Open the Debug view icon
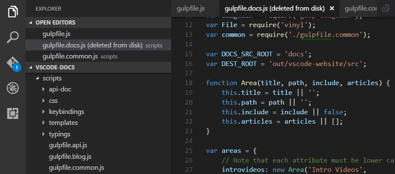This screenshot has width=395, height=174. click(13, 88)
